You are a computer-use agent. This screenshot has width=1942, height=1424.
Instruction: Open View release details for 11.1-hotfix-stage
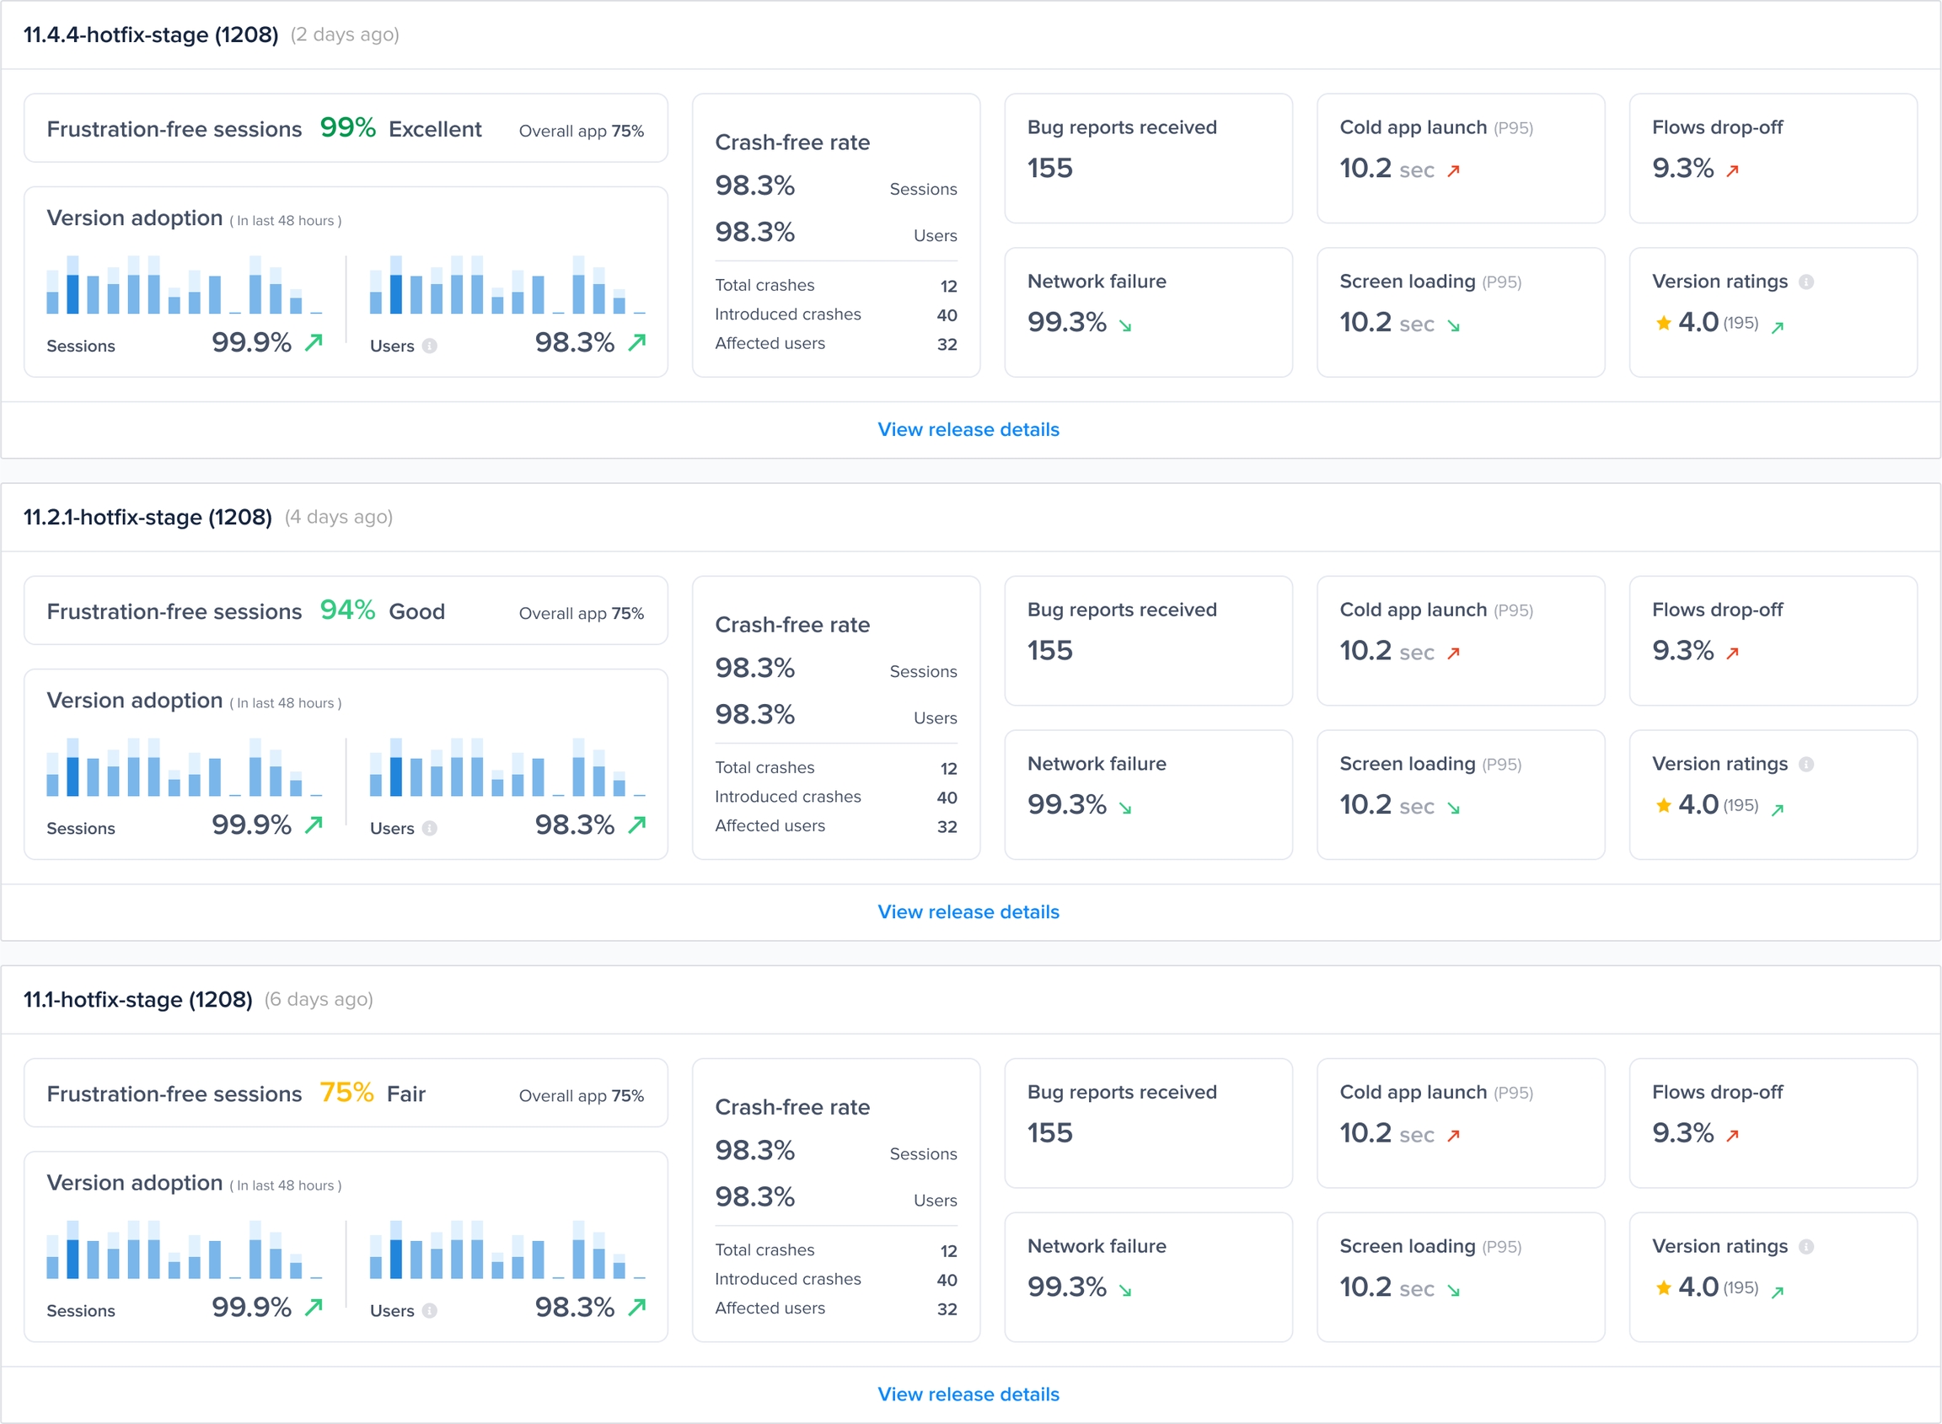(x=968, y=1394)
